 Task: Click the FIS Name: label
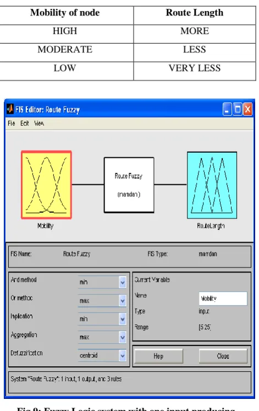21,254
